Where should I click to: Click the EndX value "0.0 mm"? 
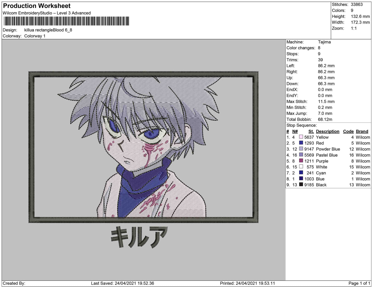click(325, 89)
